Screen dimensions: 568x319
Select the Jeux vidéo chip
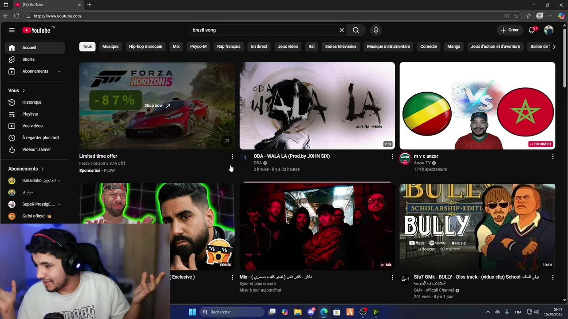(288, 47)
